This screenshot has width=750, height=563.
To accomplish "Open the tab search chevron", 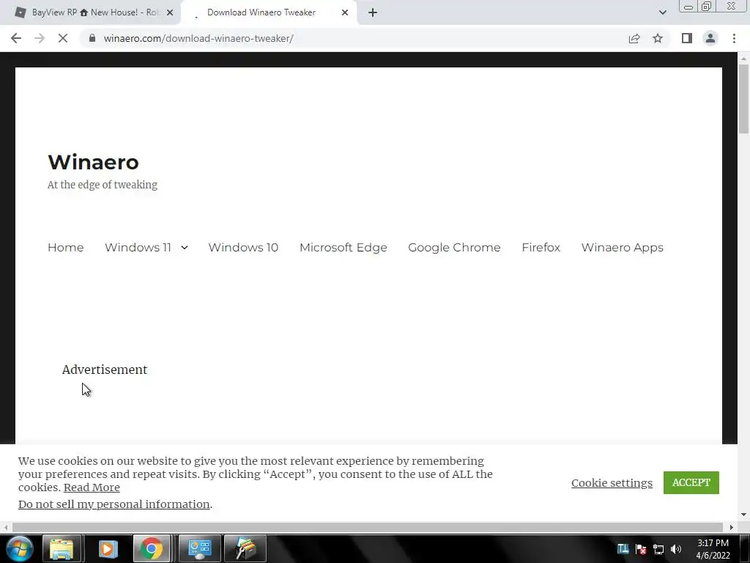I will [x=662, y=12].
